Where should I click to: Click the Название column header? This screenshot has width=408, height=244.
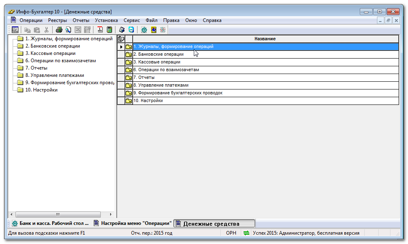266,39
